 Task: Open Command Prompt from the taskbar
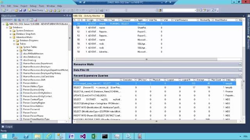pyautogui.click(x=105, y=136)
